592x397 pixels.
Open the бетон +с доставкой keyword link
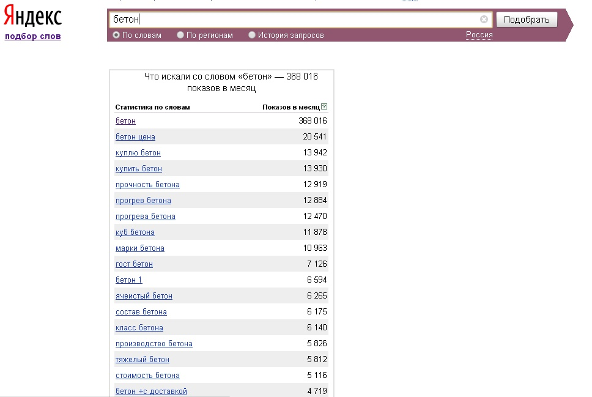(152, 391)
